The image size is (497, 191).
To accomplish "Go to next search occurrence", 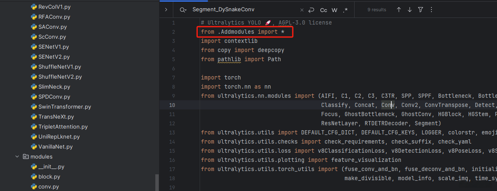I will [410, 10].
